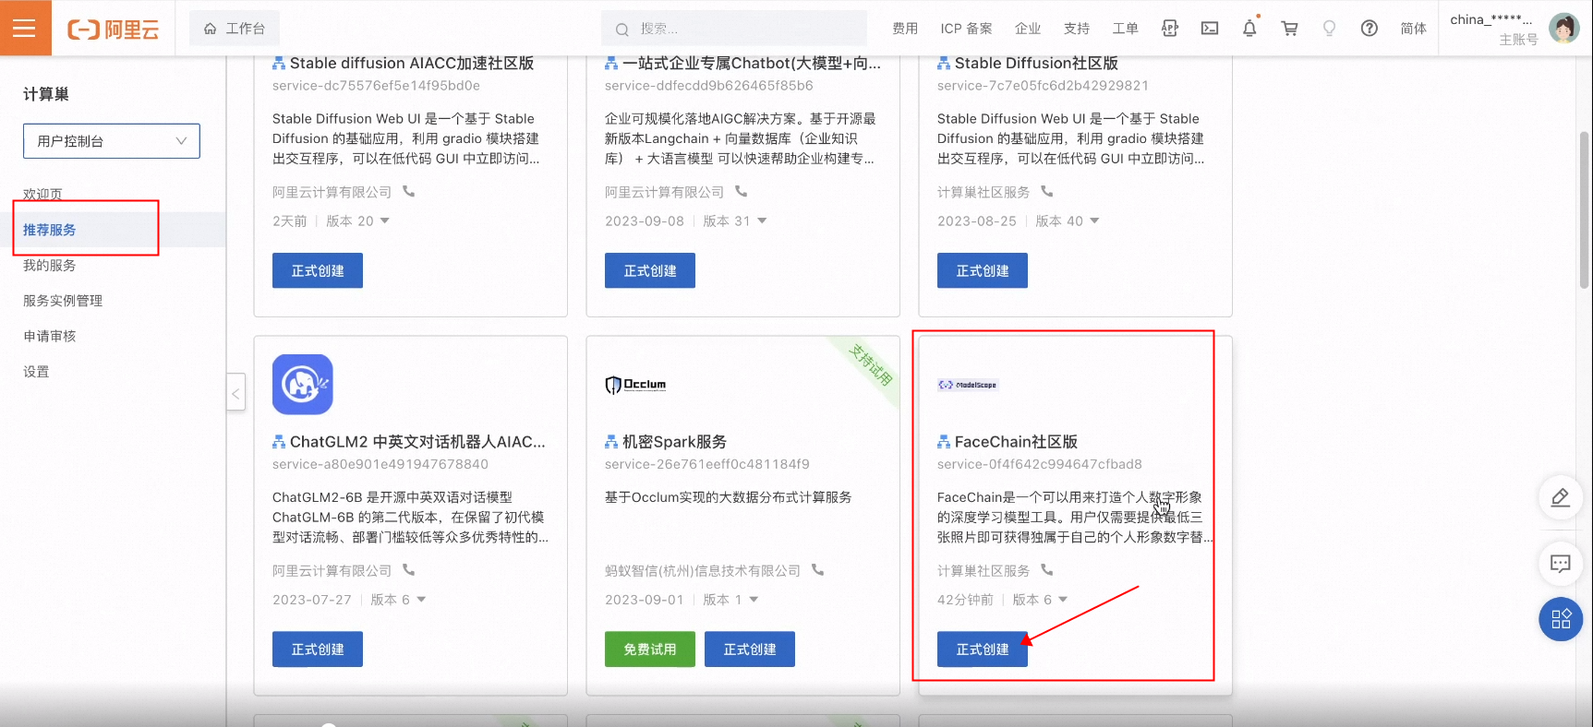The image size is (1593, 727).
Task: Open the floating chat feedback button
Action: (x=1561, y=563)
